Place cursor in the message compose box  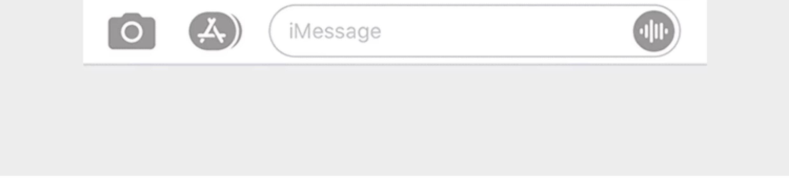coord(475,31)
